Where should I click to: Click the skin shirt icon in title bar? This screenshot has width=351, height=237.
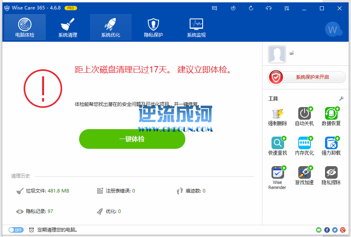point(269,8)
